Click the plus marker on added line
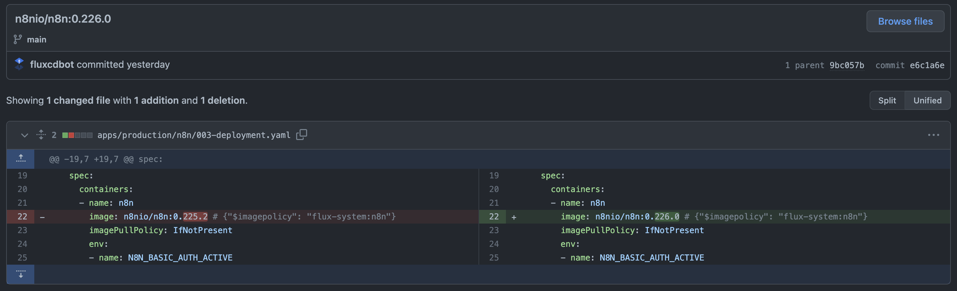The image size is (957, 291). 514,217
